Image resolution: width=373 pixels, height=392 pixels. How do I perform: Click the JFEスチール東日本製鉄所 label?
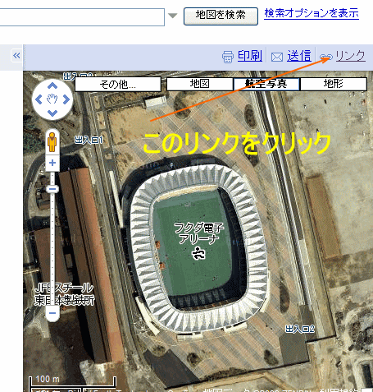click(x=65, y=294)
